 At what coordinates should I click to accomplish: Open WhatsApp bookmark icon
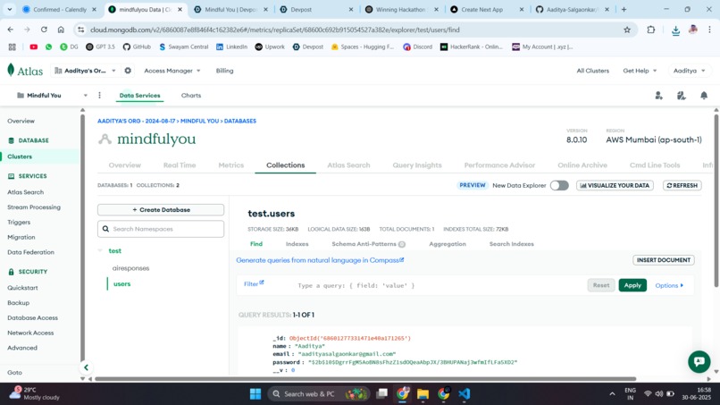pyautogui.click(x=48, y=46)
